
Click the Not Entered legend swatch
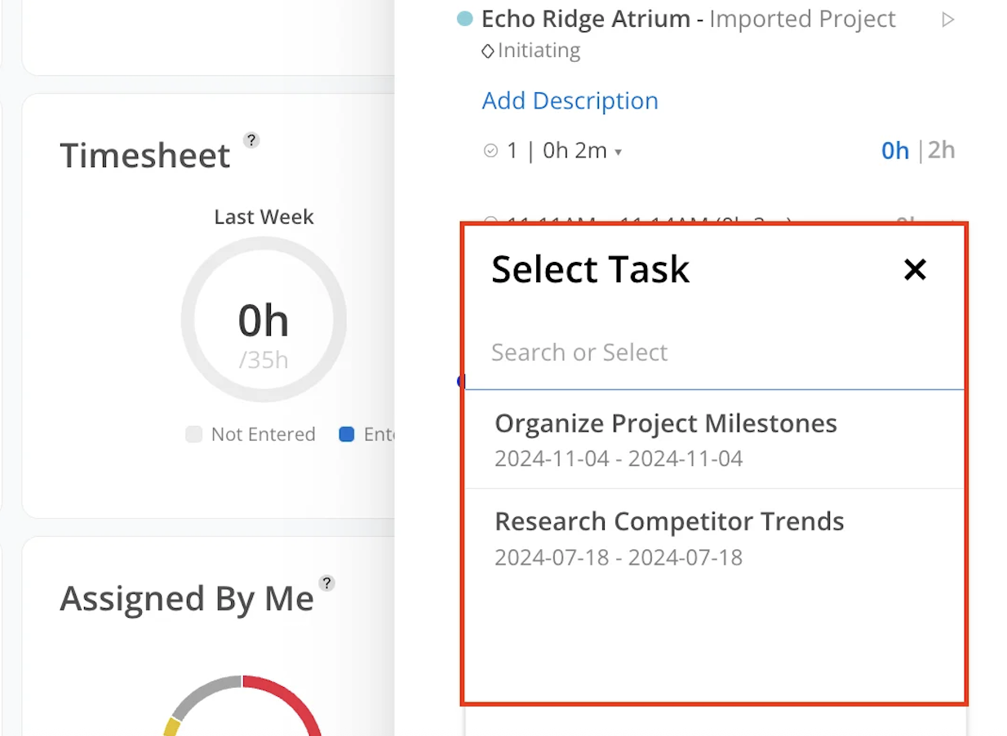click(193, 434)
